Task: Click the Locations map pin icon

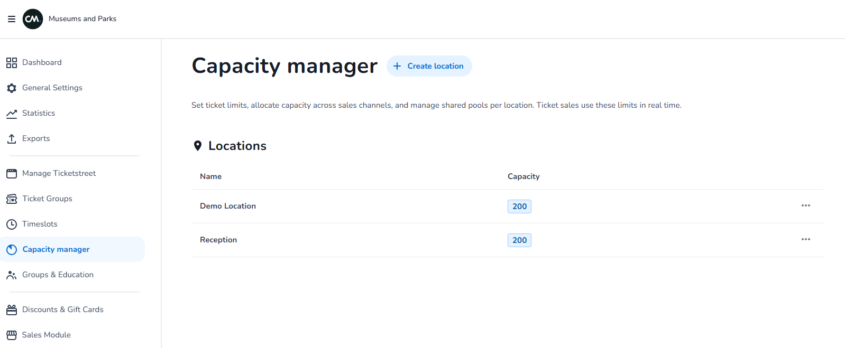Action: tap(198, 146)
